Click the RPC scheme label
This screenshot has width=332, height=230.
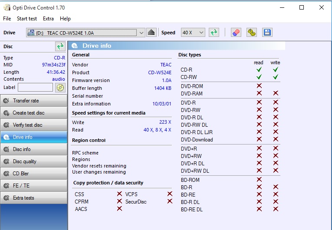85,153
